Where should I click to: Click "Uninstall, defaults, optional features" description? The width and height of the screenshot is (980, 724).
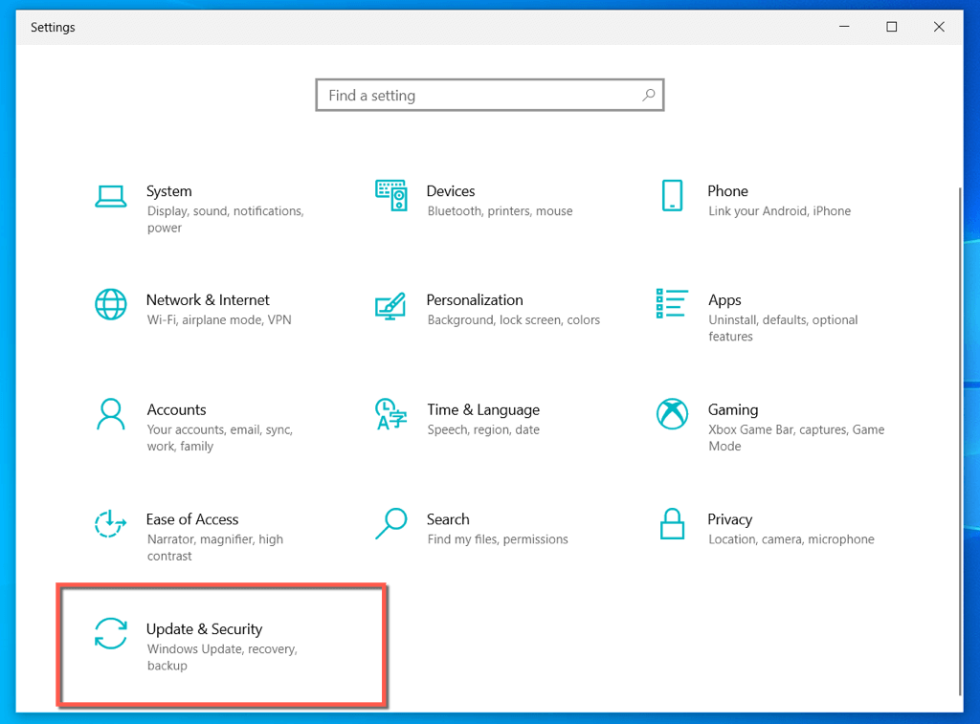[x=783, y=328]
